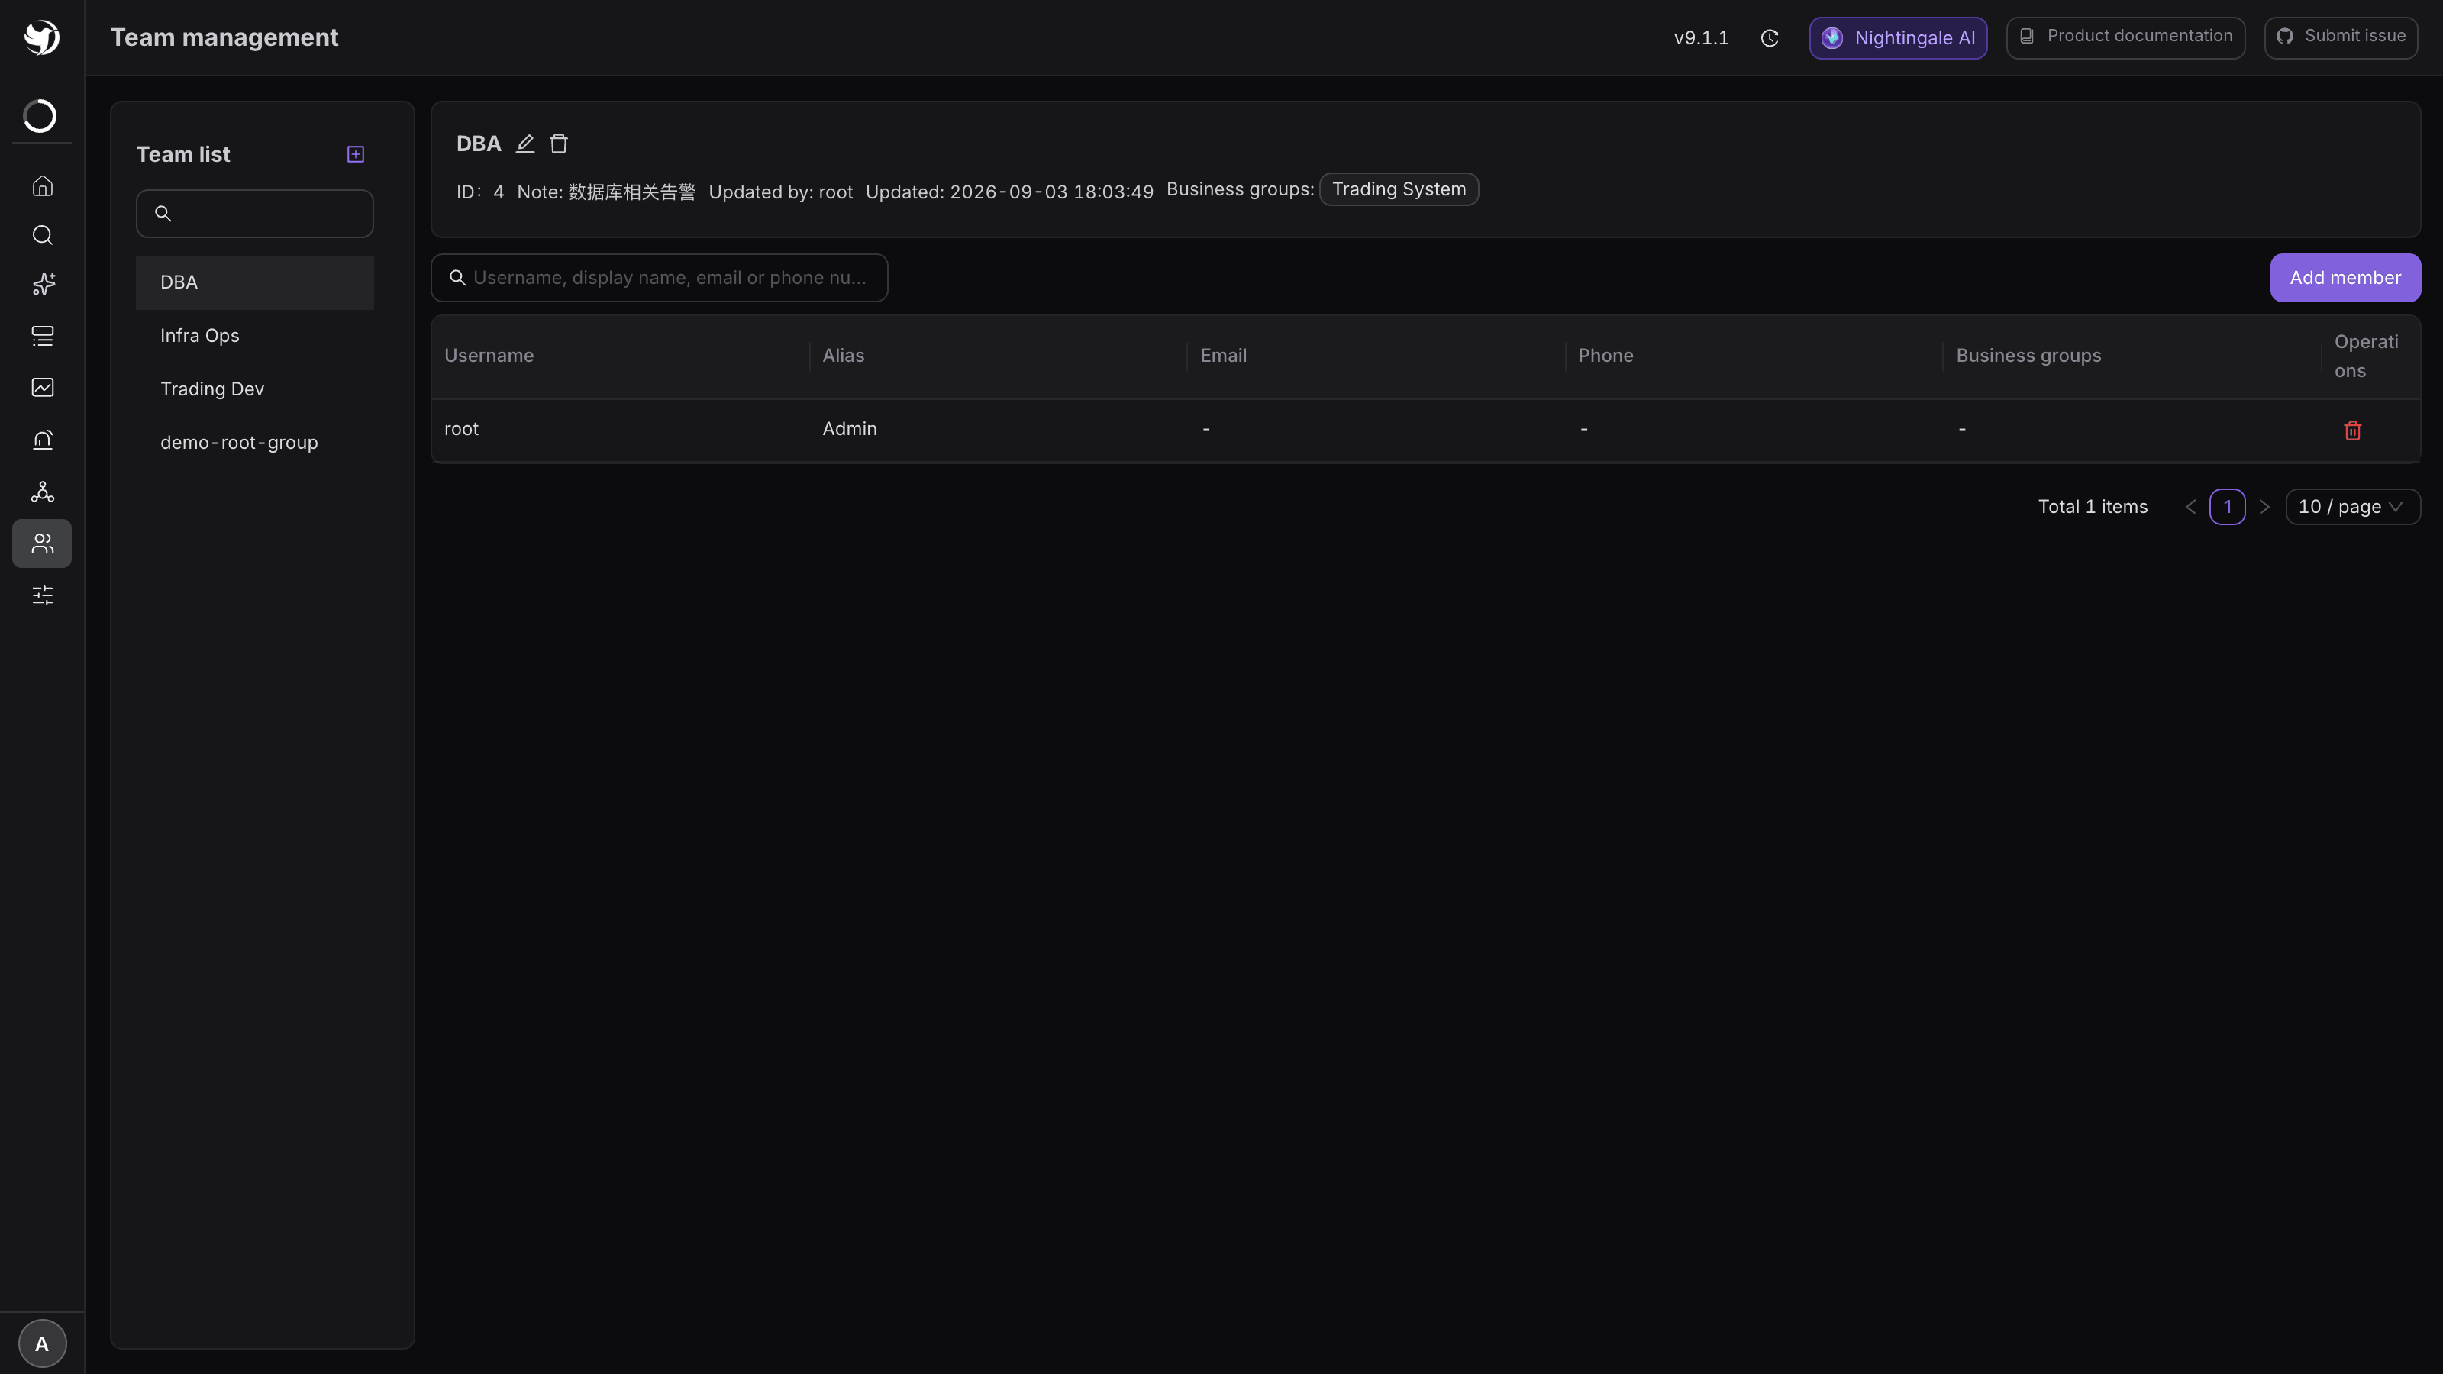Click the add team plus icon
The image size is (2443, 1374).
pyautogui.click(x=356, y=154)
